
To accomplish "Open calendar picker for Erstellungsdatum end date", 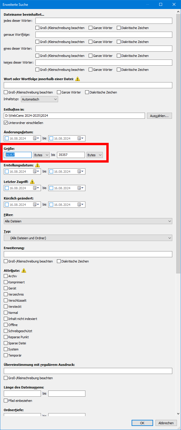I will 80,172.
